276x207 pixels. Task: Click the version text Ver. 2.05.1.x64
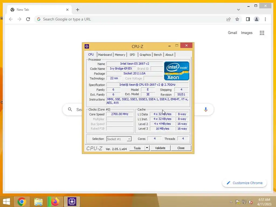[116, 149]
